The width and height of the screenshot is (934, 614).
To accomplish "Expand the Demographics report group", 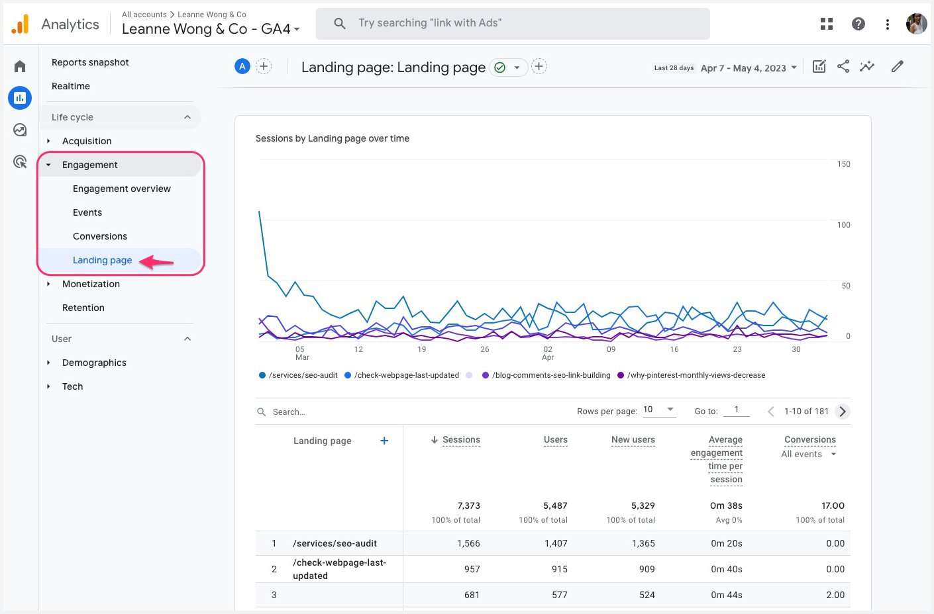I will tap(94, 363).
